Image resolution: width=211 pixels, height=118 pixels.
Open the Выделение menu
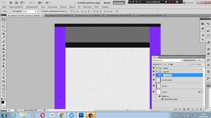point(52,7)
